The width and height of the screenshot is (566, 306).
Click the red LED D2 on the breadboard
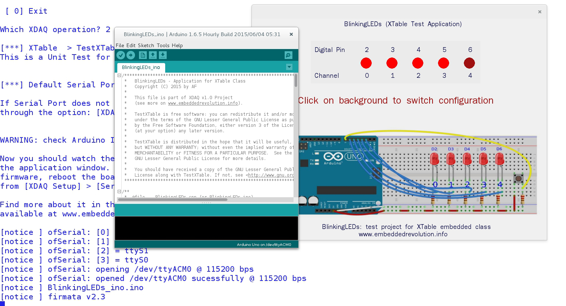point(435,159)
